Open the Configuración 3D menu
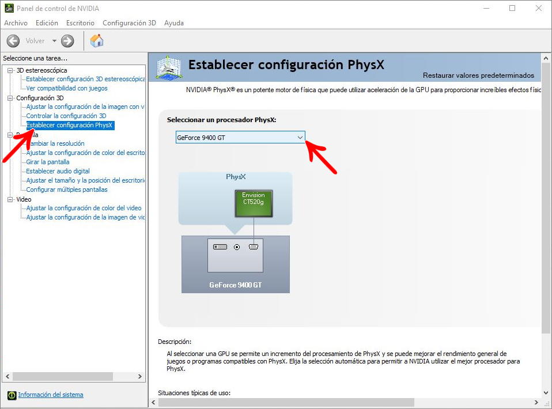 (129, 23)
